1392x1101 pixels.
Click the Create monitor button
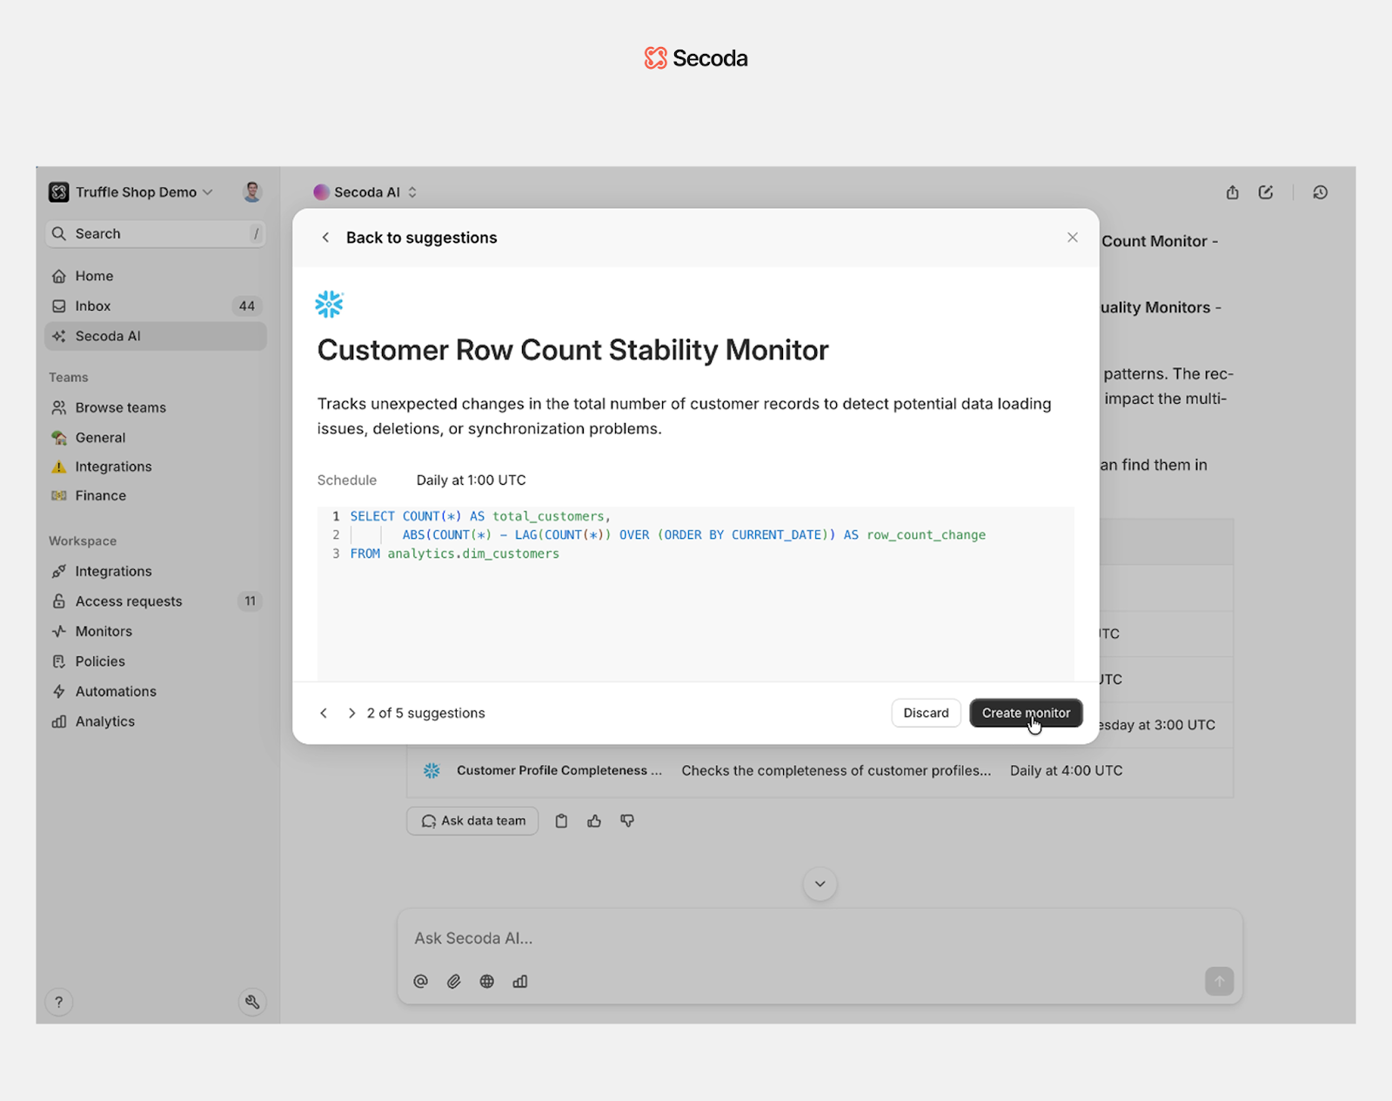click(1026, 713)
